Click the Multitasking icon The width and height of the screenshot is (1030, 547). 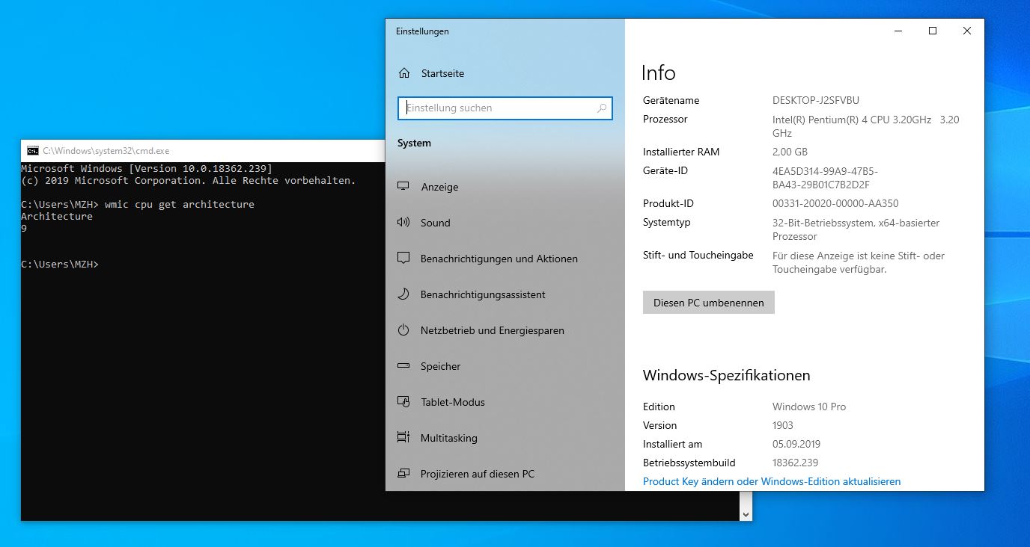point(403,438)
